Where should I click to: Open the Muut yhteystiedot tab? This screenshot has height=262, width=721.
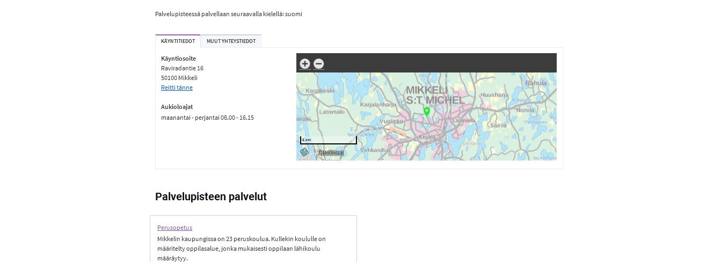[231, 41]
